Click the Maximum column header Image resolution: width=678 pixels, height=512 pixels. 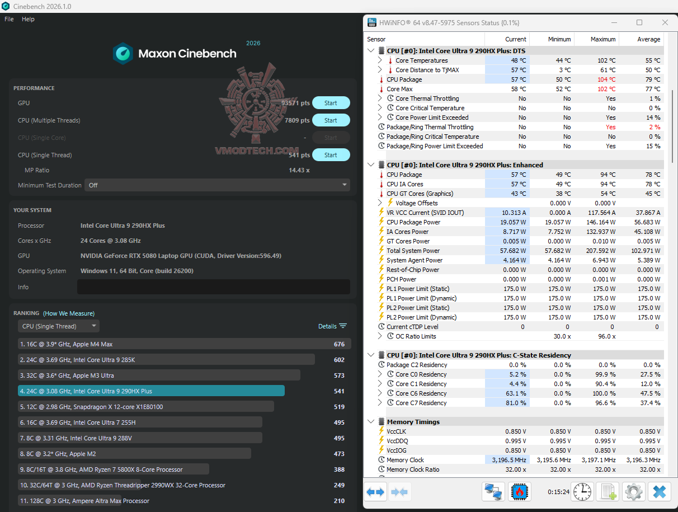pyautogui.click(x=596, y=39)
